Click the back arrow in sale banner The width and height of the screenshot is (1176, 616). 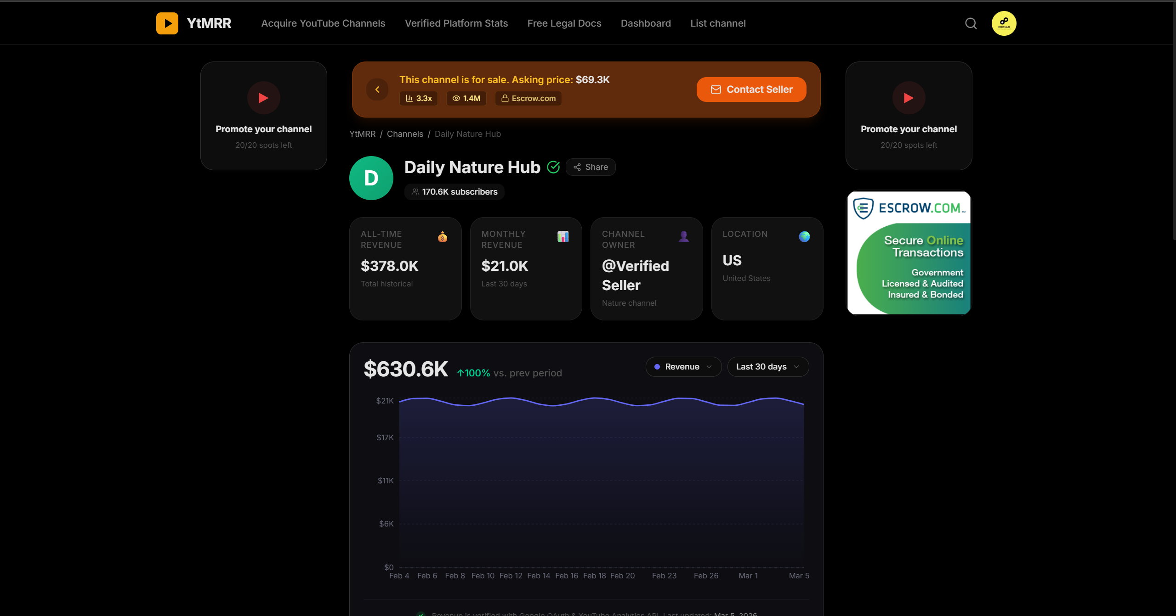tap(377, 90)
